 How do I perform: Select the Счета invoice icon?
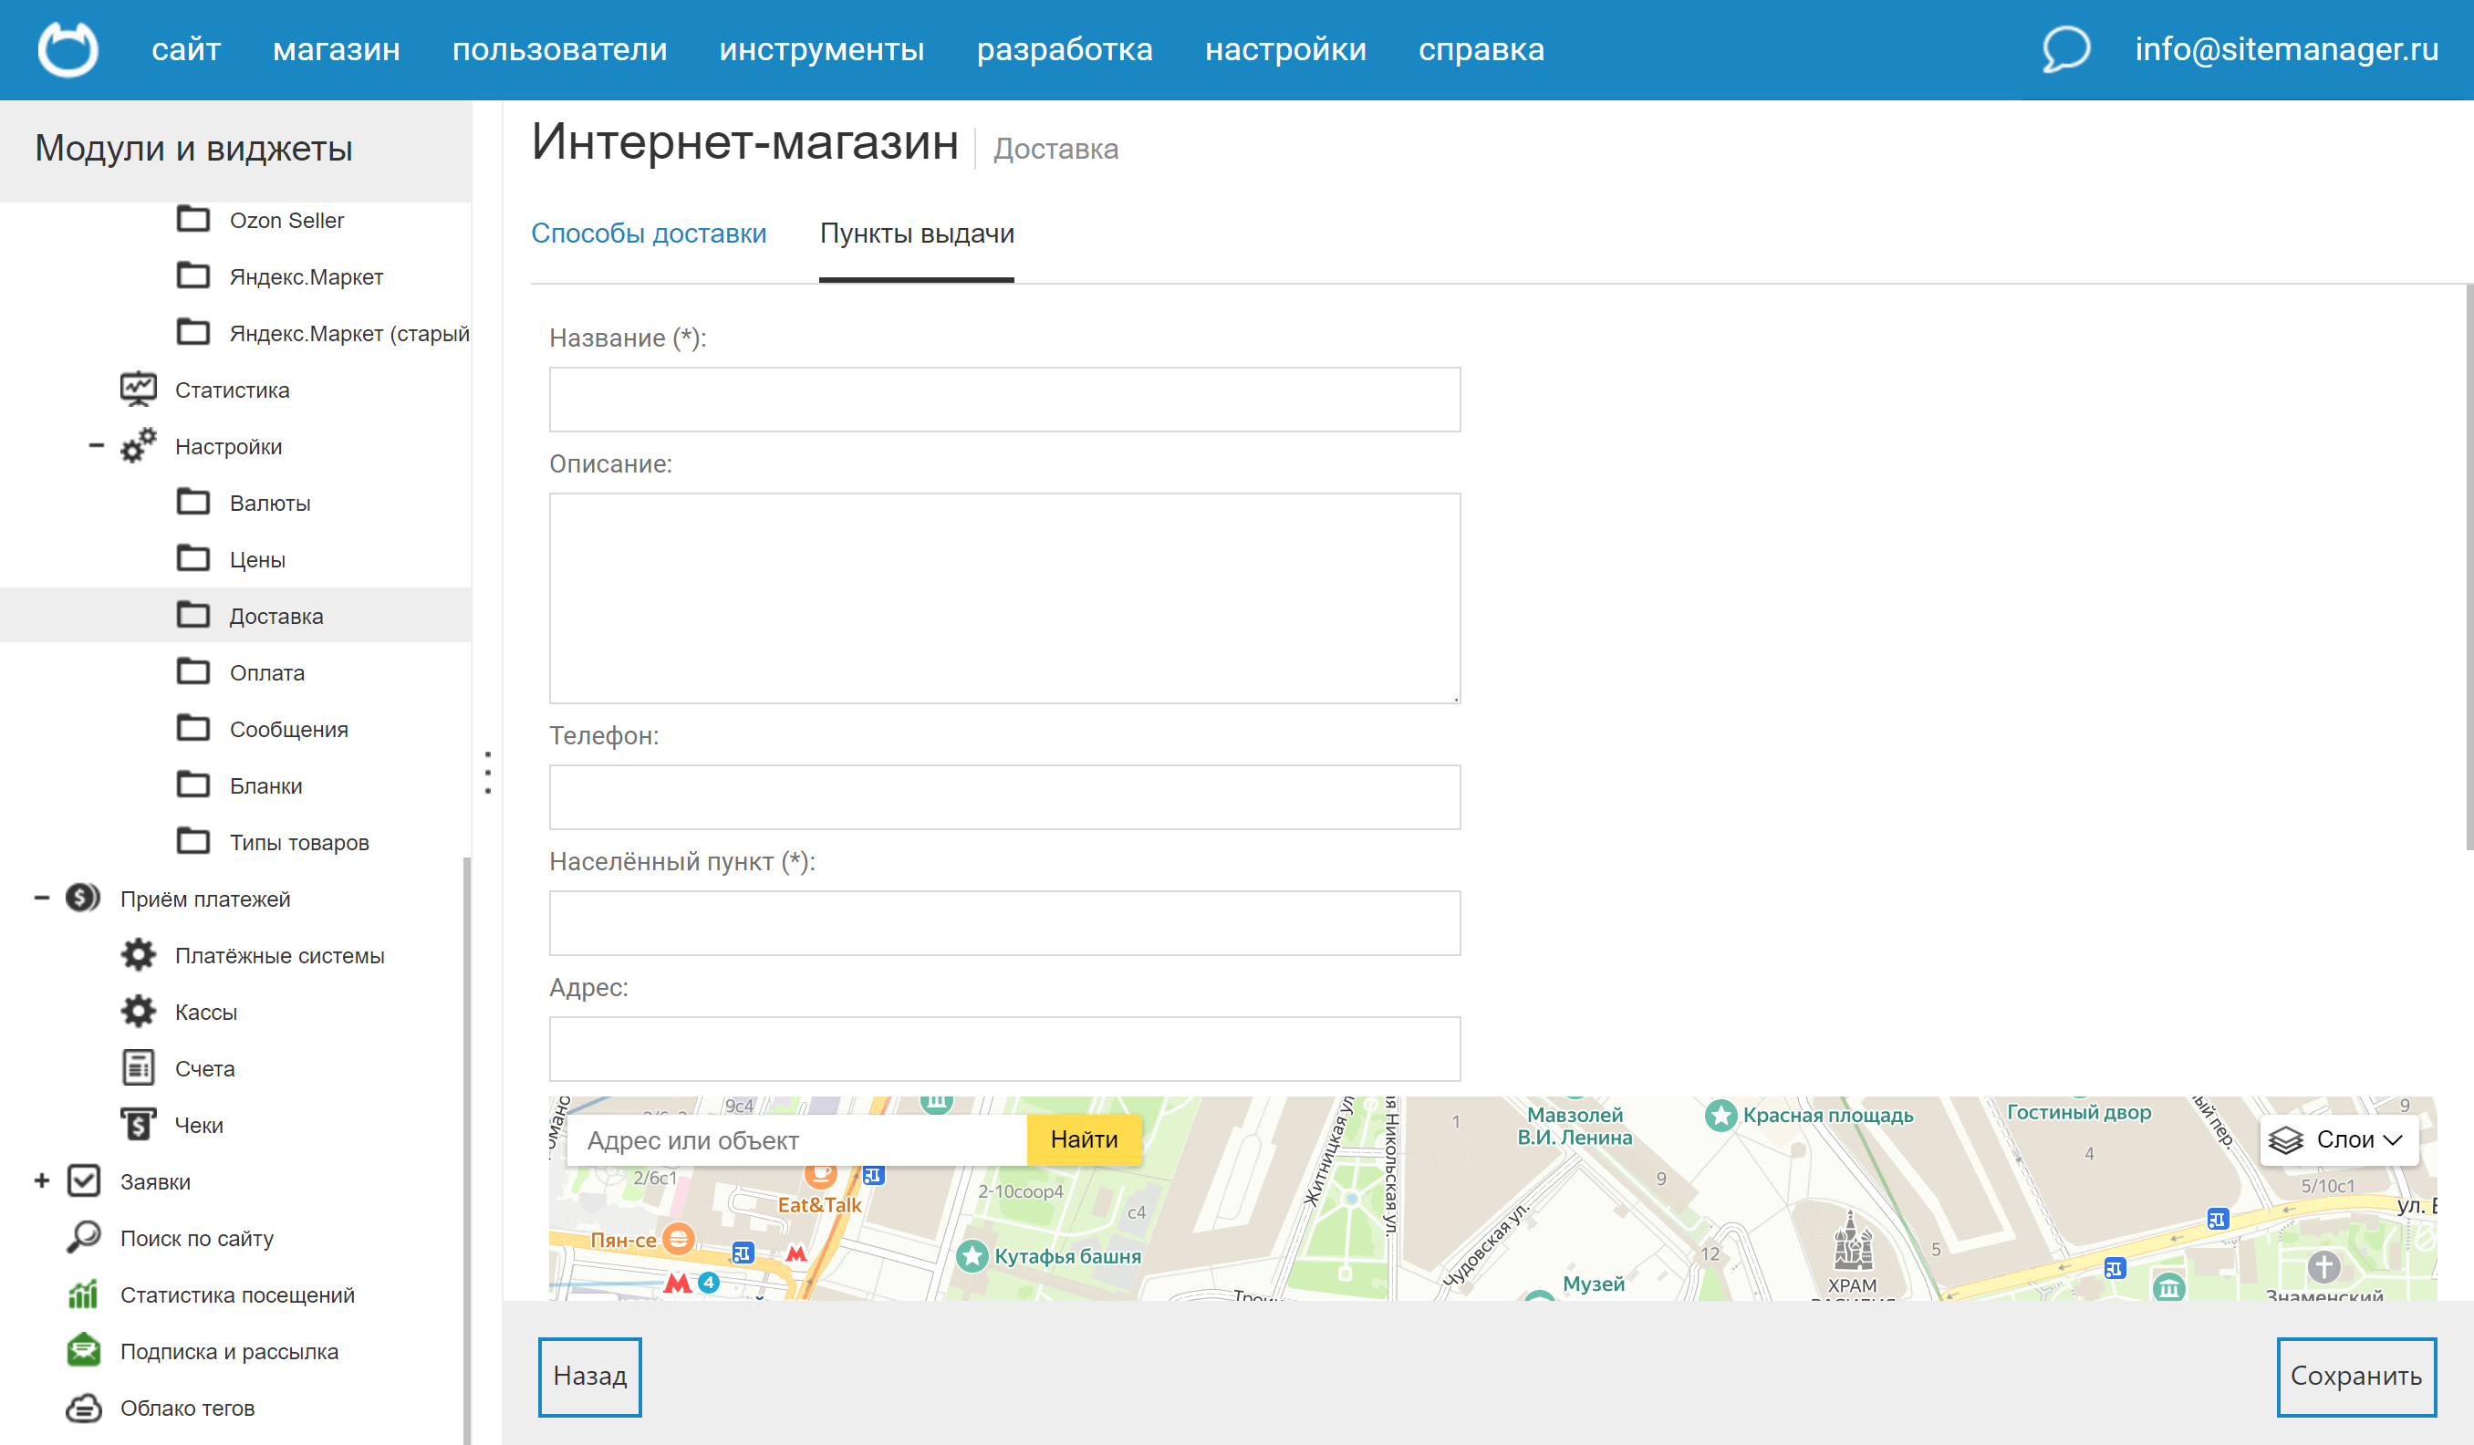pos(140,1067)
